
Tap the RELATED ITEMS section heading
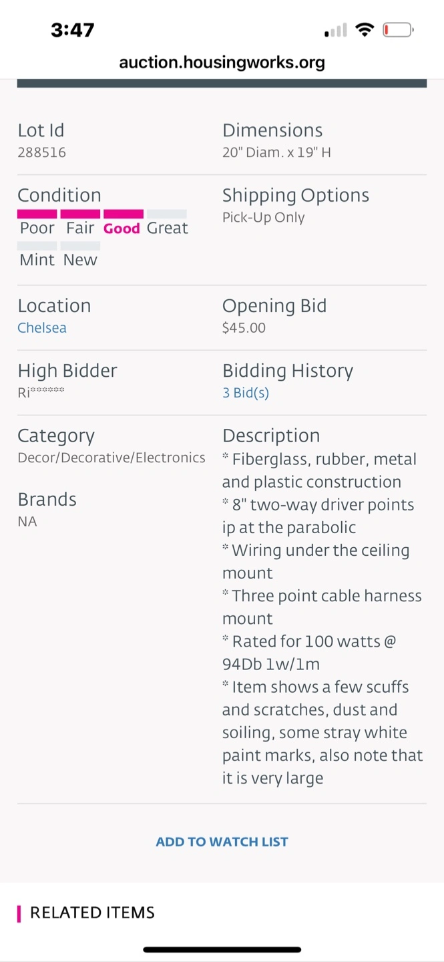[x=92, y=913]
